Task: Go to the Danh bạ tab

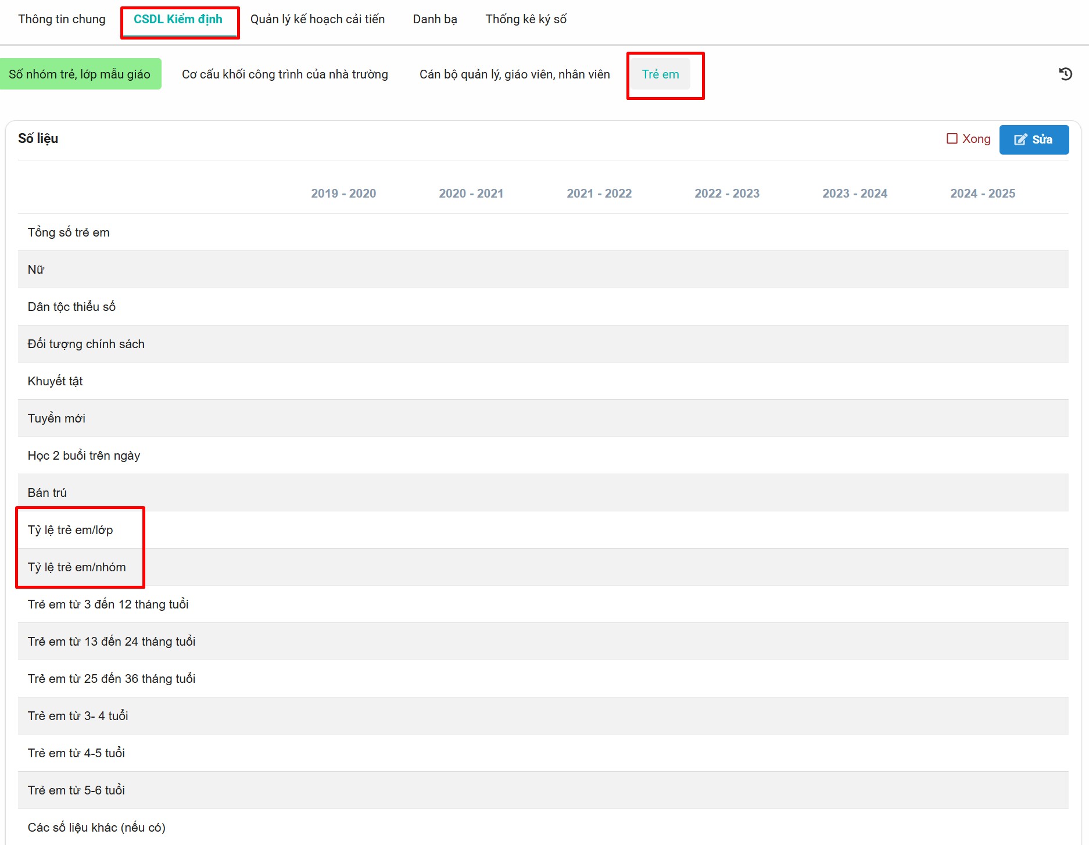Action: [x=435, y=19]
